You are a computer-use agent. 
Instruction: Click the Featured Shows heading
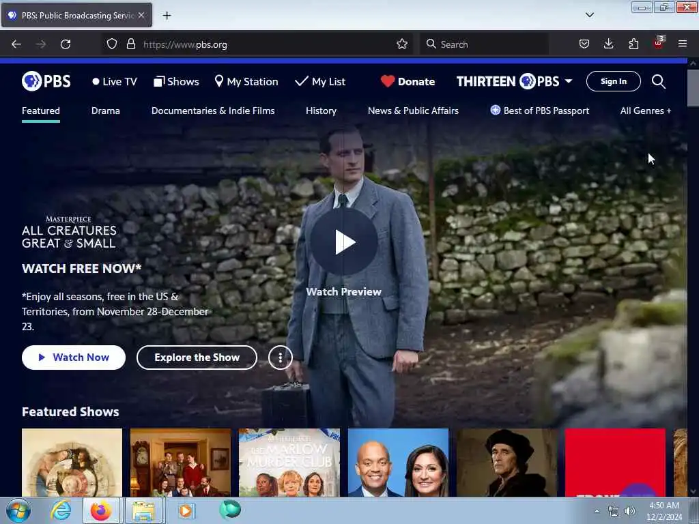70,411
